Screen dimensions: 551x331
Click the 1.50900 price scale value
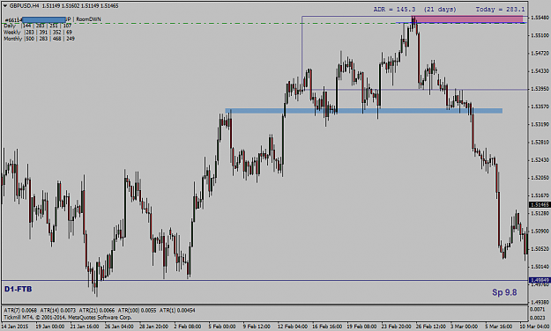click(540, 232)
